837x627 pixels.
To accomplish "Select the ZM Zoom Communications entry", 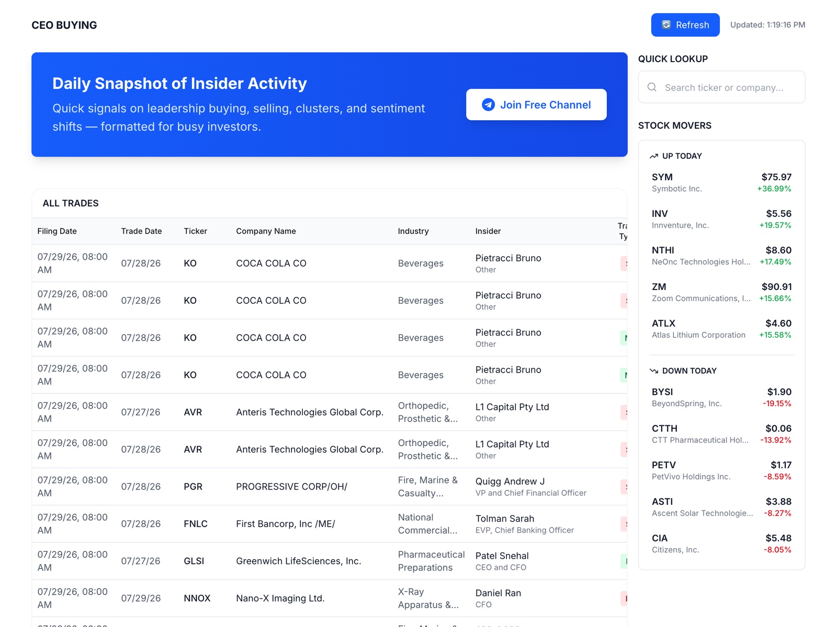I will pos(721,293).
